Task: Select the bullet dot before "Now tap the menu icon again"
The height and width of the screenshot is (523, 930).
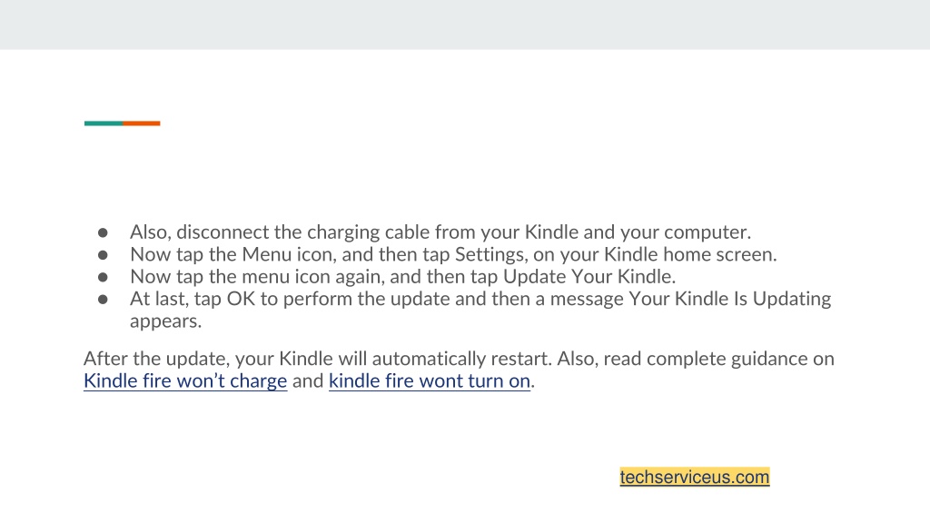Action: point(103,277)
